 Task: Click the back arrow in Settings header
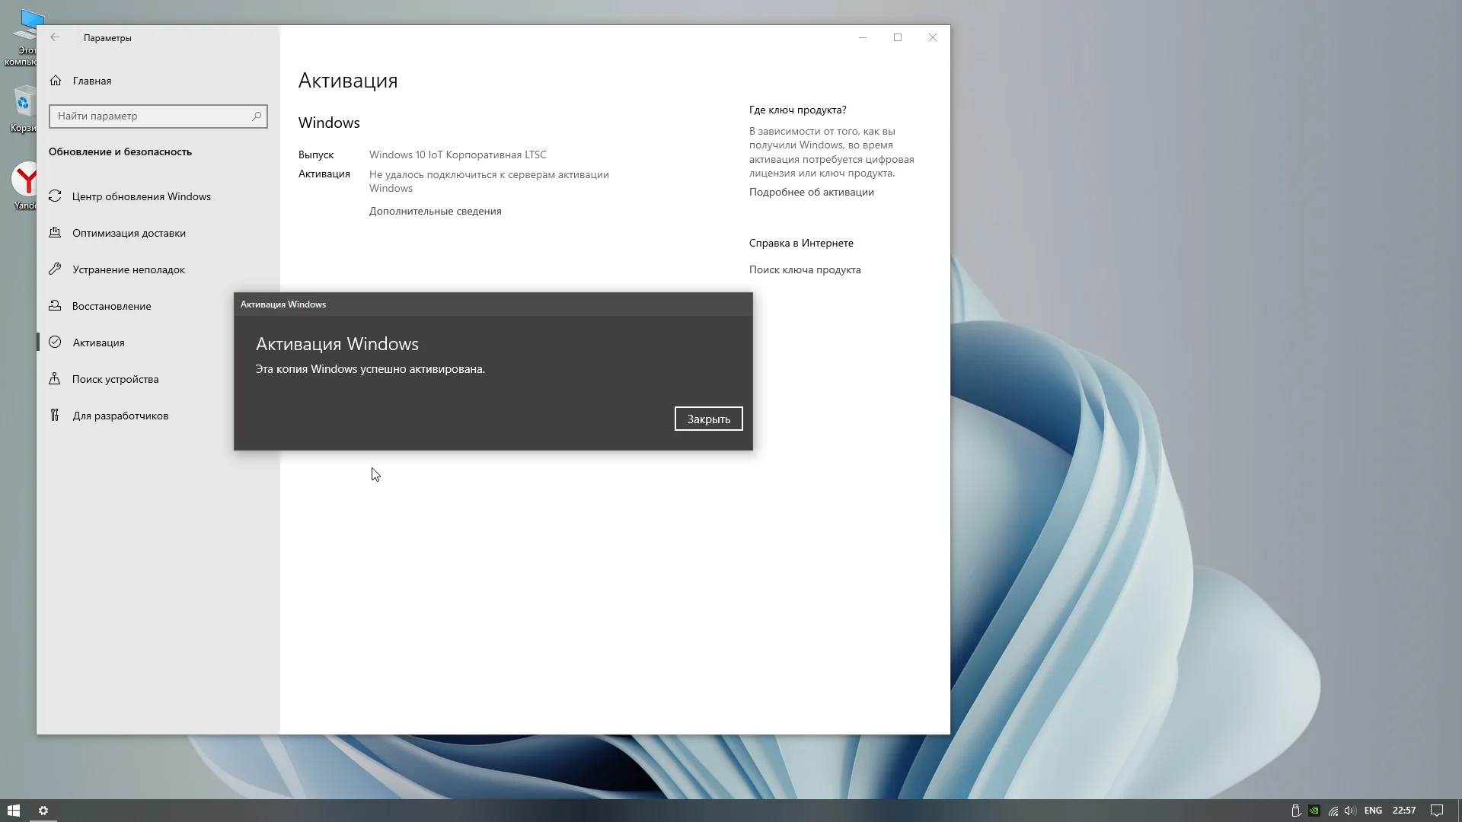click(x=55, y=37)
